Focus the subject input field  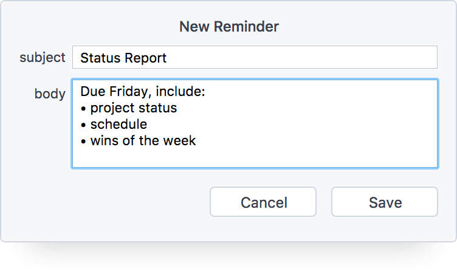(255, 57)
